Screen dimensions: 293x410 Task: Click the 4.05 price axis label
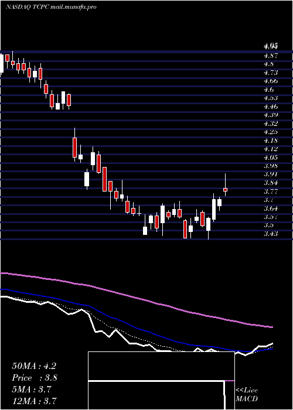click(271, 158)
